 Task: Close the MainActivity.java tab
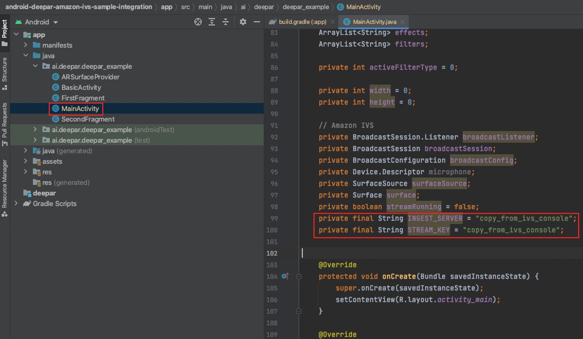click(402, 22)
